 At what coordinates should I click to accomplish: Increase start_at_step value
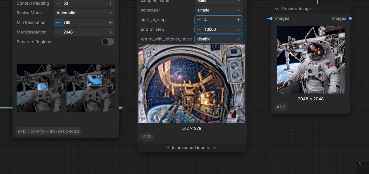238,20
